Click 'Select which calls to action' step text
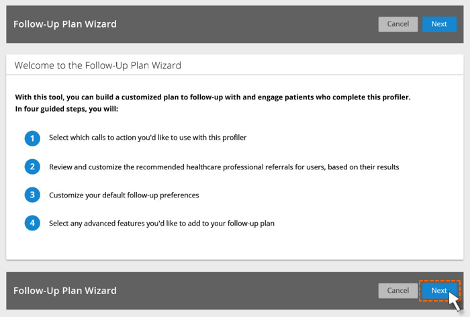This screenshot has height=317, width=470. [148, 138]
